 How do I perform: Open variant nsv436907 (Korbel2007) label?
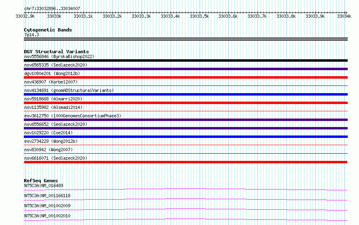[51, 82]
